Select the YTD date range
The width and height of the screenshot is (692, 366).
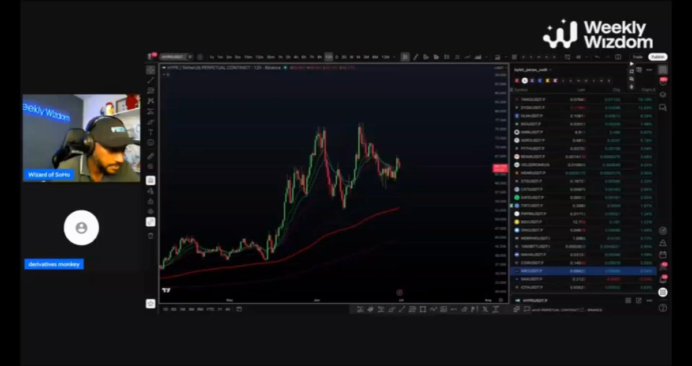[x=210, y=309]
